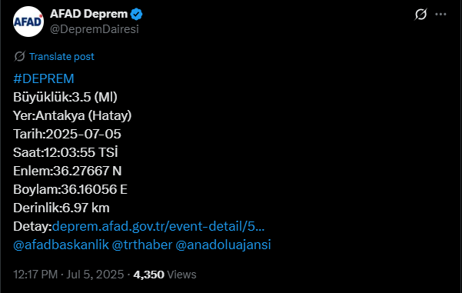Click the Jul 5, 2025 post date

(x=95, y=275)
